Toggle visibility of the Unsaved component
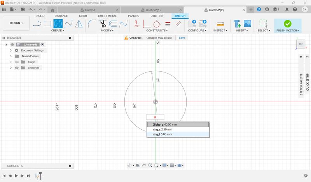This screenshot has height=182, width=311. (12, 45)
